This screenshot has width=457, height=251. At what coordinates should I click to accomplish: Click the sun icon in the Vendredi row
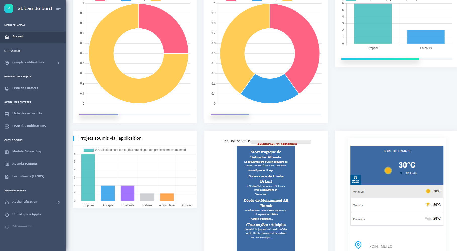(x=428, y=191)
